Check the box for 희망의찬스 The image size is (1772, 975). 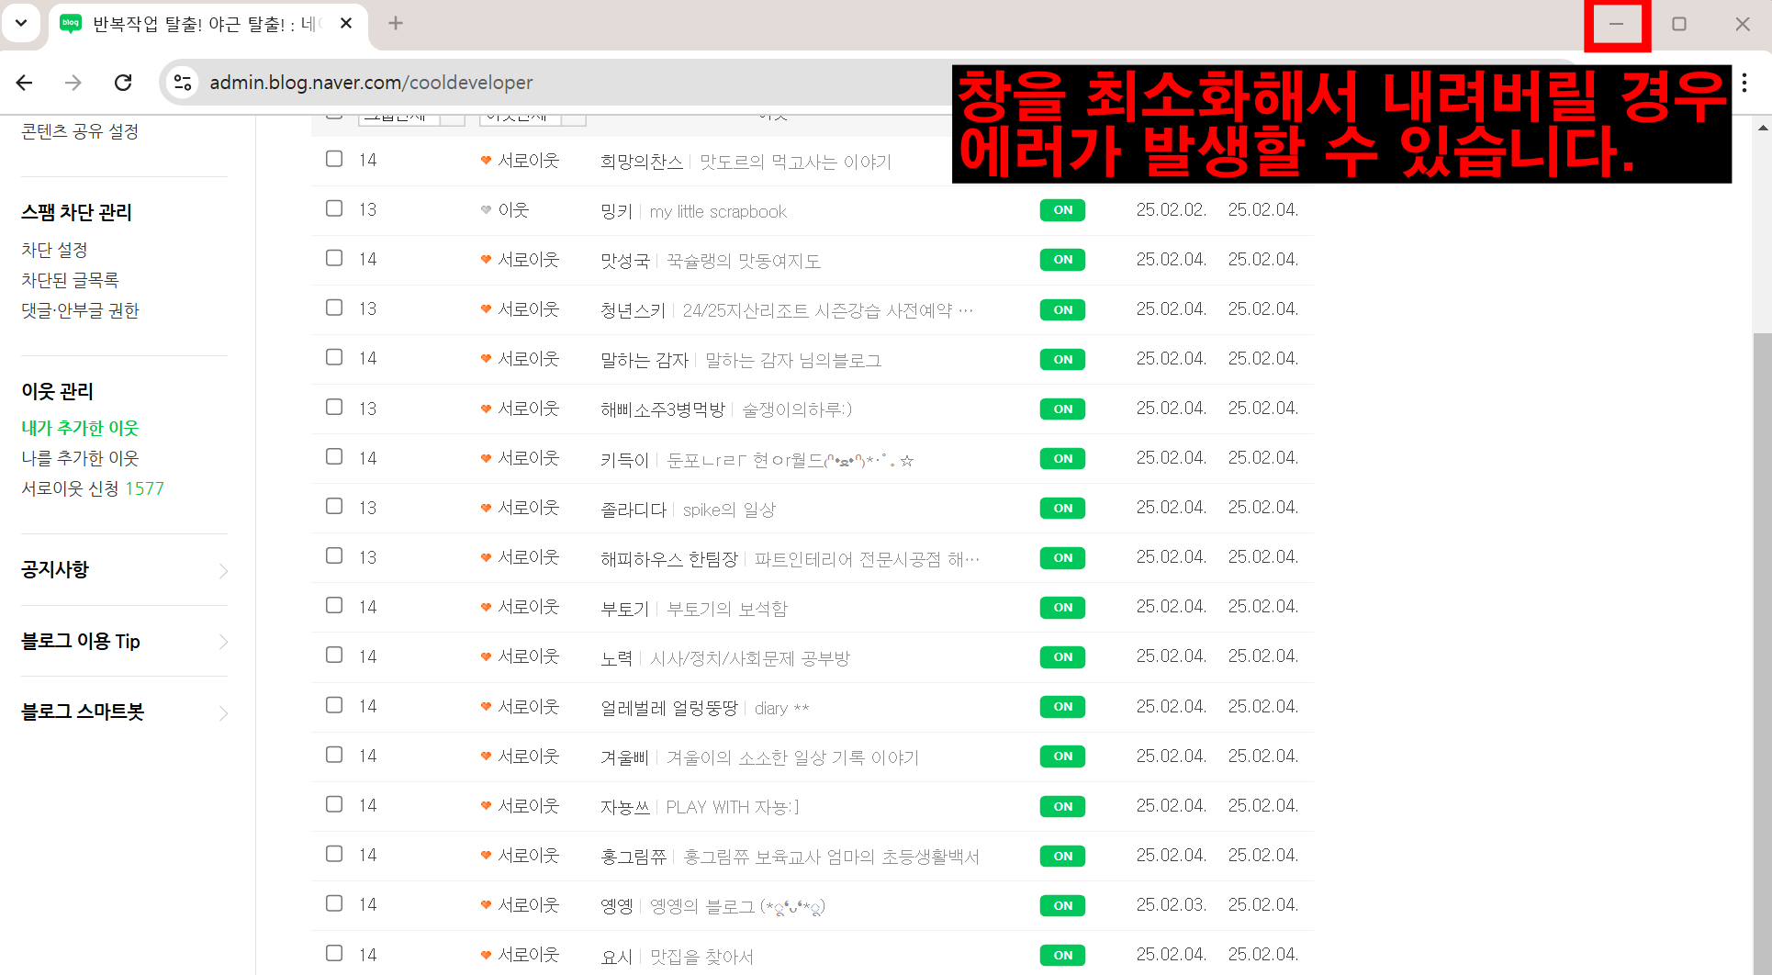click(x=334, y=159)
